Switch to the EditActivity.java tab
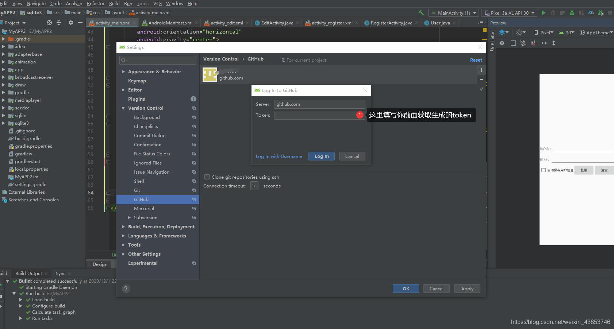This screenshot has width=614, height=329. (x=277, y=23)
